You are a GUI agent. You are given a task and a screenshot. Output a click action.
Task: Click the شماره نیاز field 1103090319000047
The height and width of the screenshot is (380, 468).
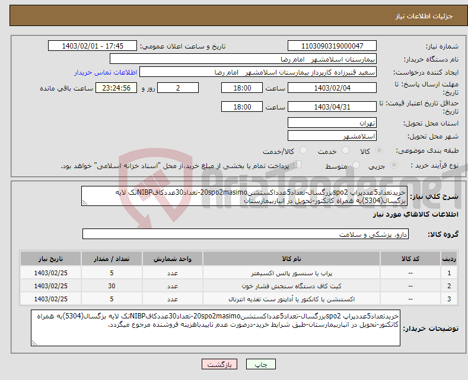(332, 46)
